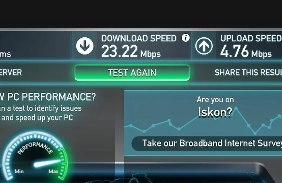Click the Performance gauge dial
The height and width of the screenshot is (183, 282).
coord(35,156)
